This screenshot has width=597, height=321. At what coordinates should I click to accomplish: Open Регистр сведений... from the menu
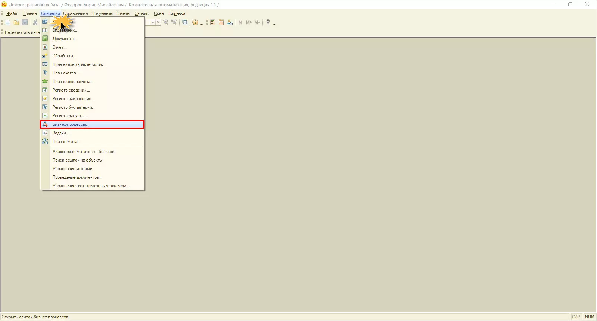click(92, 90)
